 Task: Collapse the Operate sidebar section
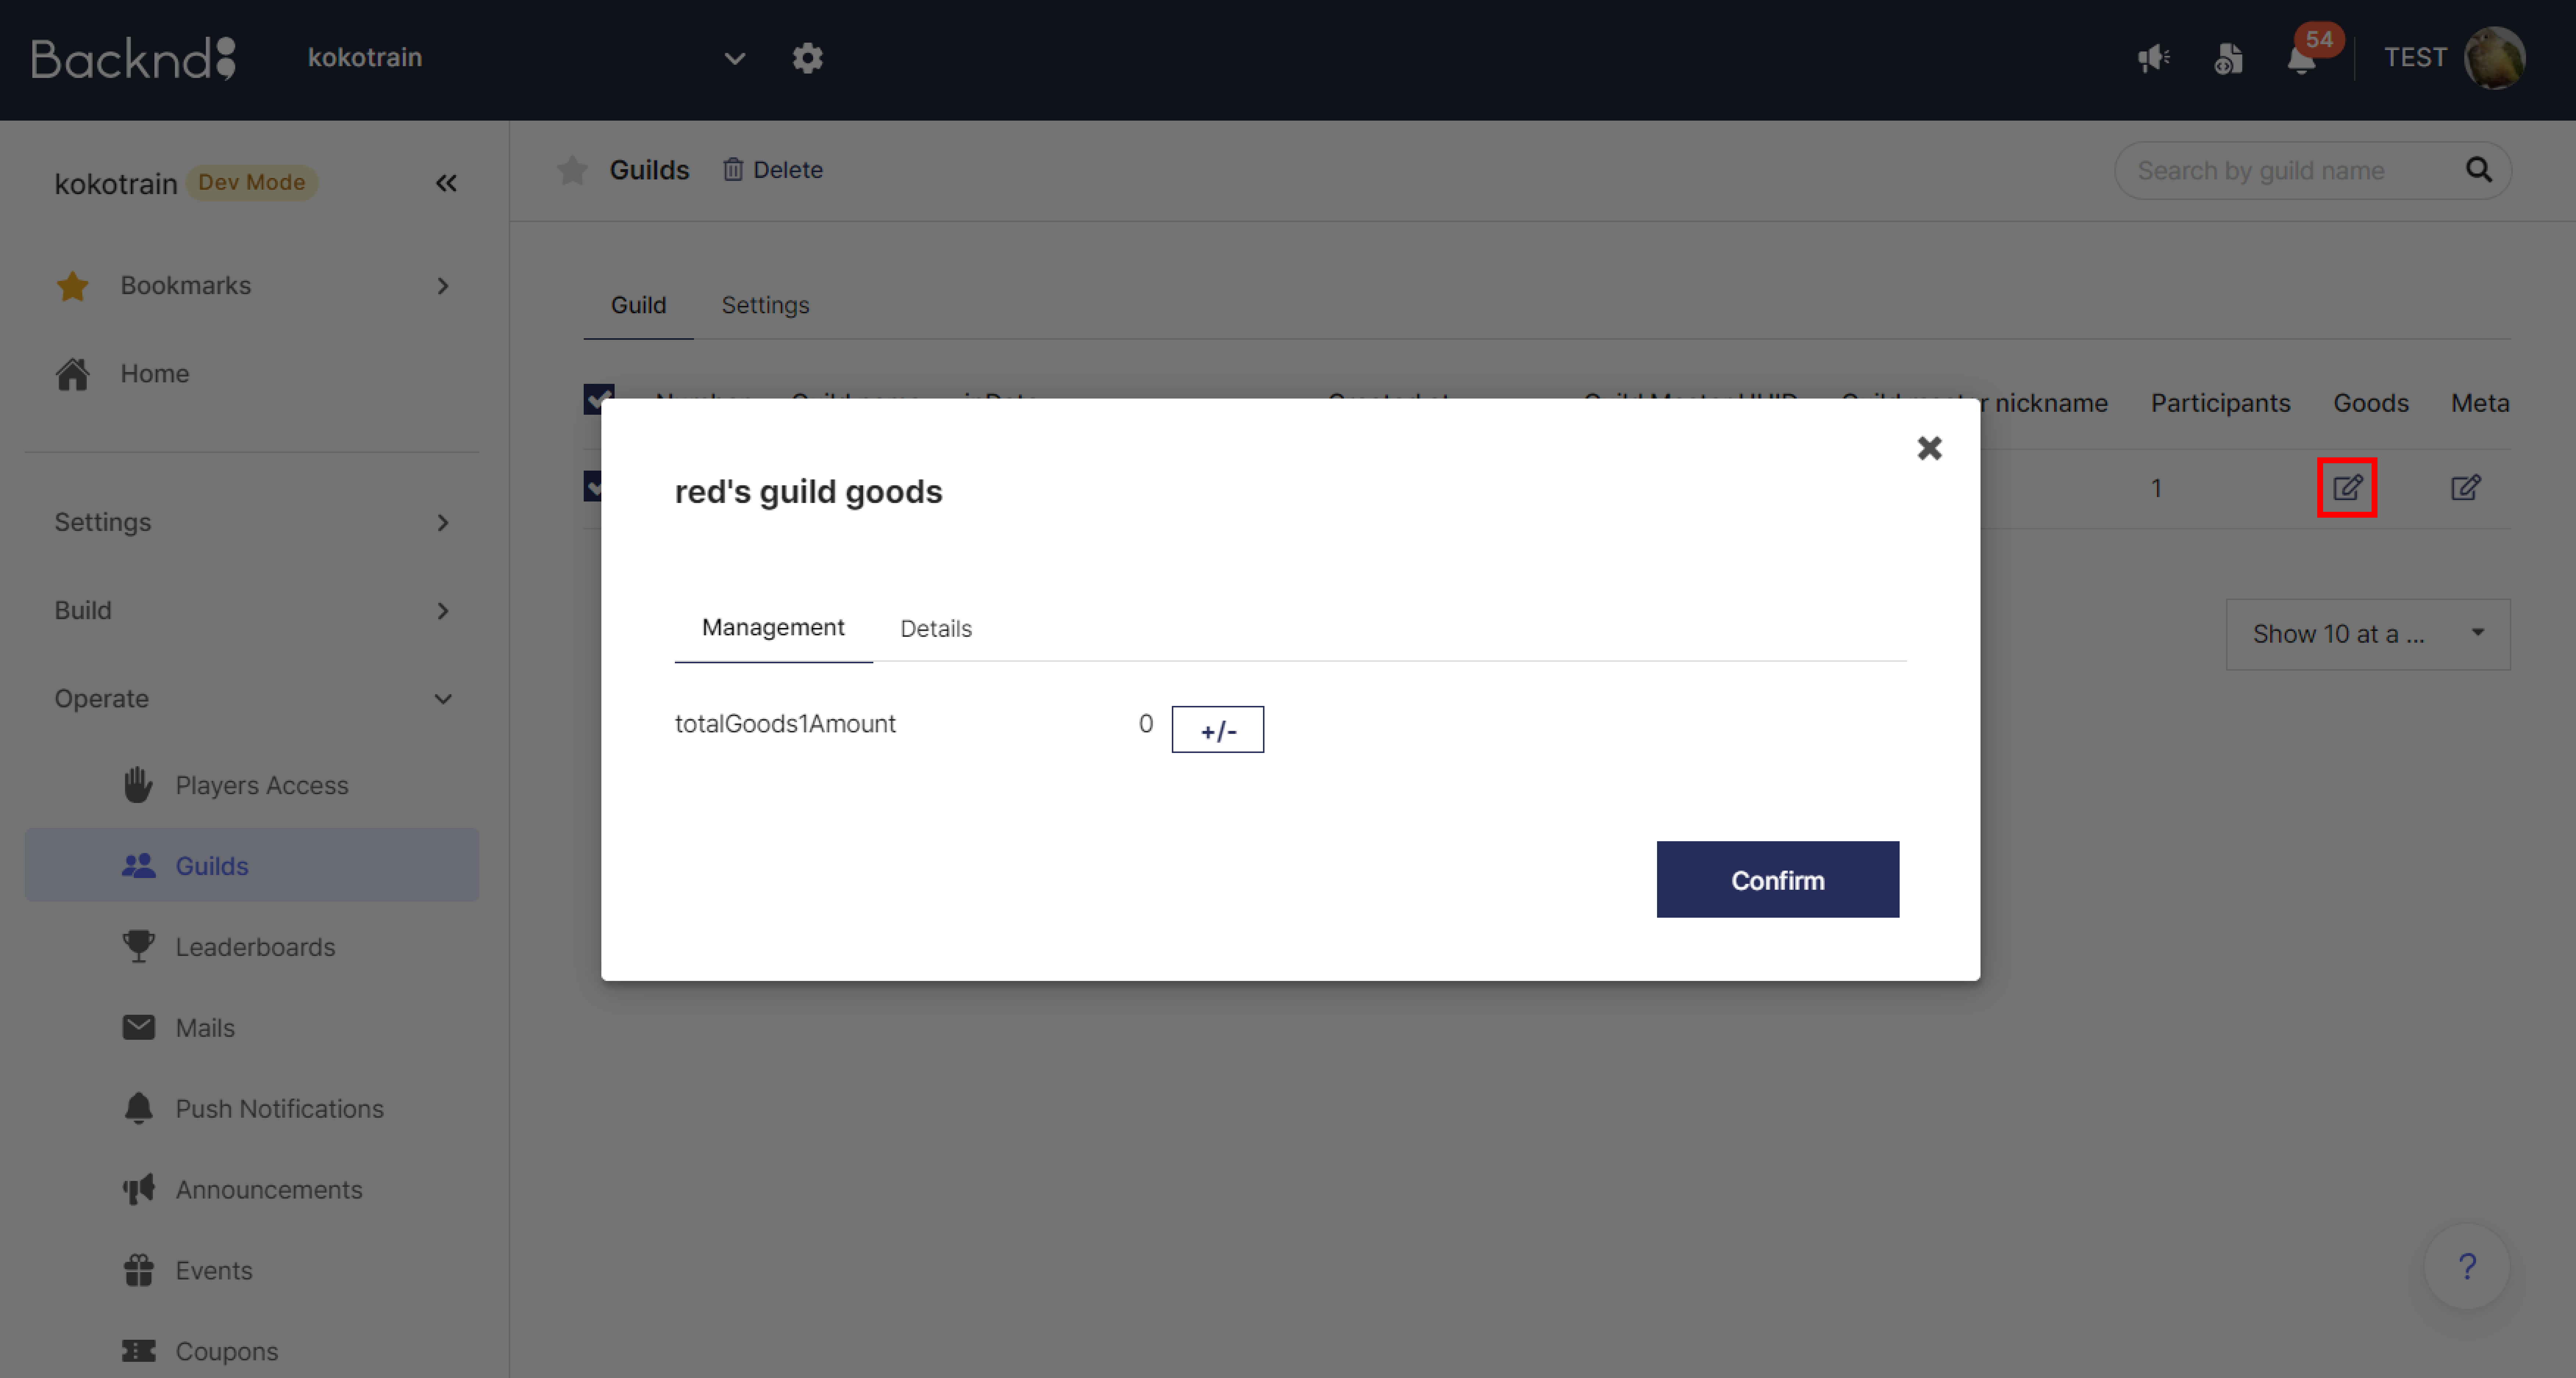[443, 699]
